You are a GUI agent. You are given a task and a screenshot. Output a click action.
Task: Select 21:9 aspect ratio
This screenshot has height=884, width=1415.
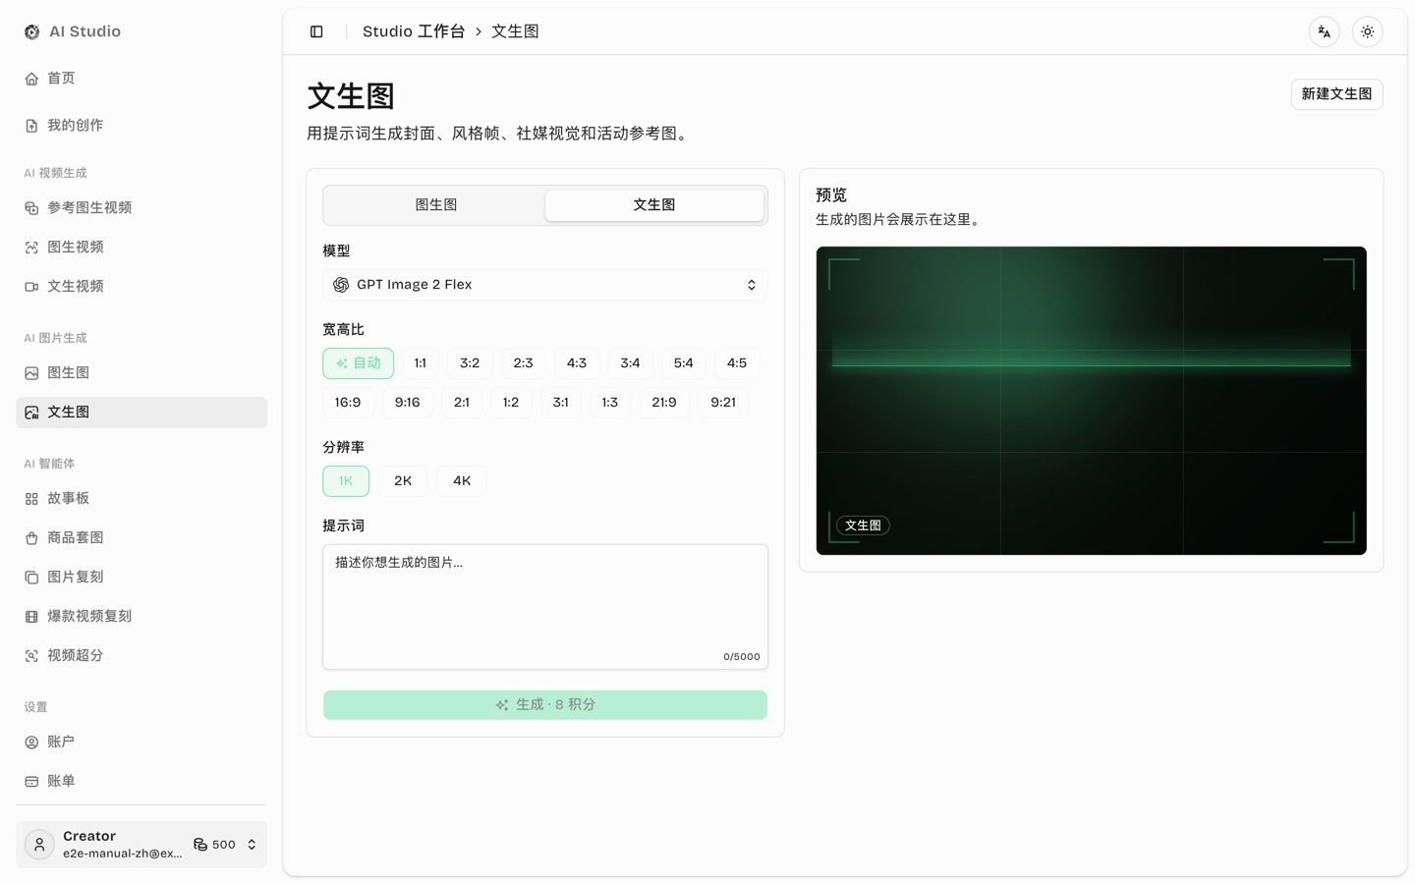[x=664, y=403]
